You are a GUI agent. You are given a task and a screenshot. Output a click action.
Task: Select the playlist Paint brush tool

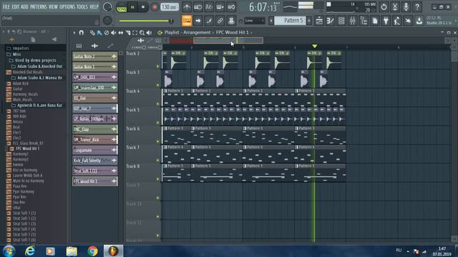tap(99, 33)
